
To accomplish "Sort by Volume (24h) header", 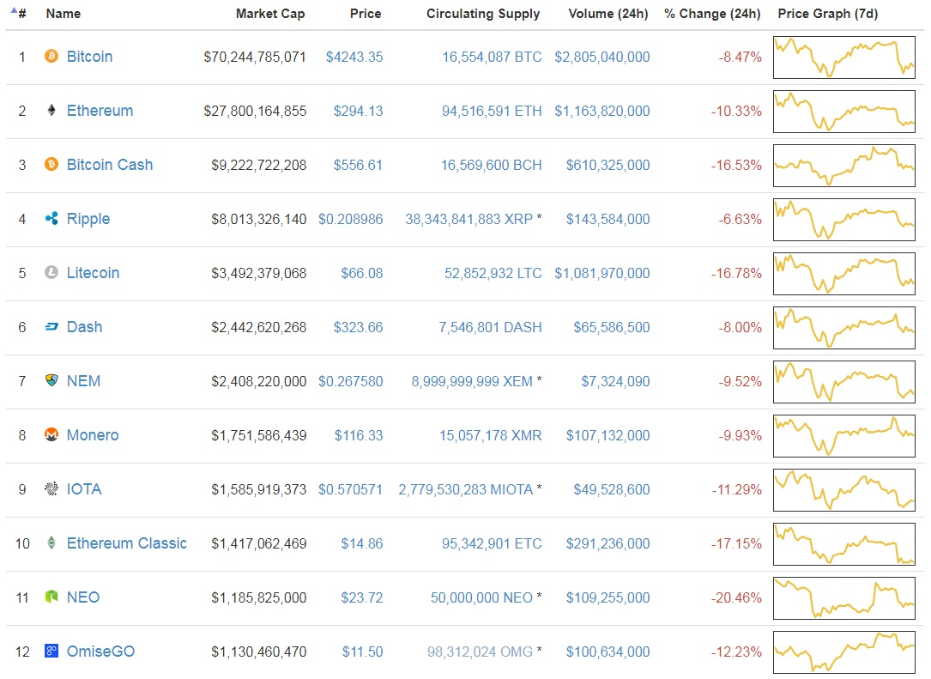I will point(608,14).
